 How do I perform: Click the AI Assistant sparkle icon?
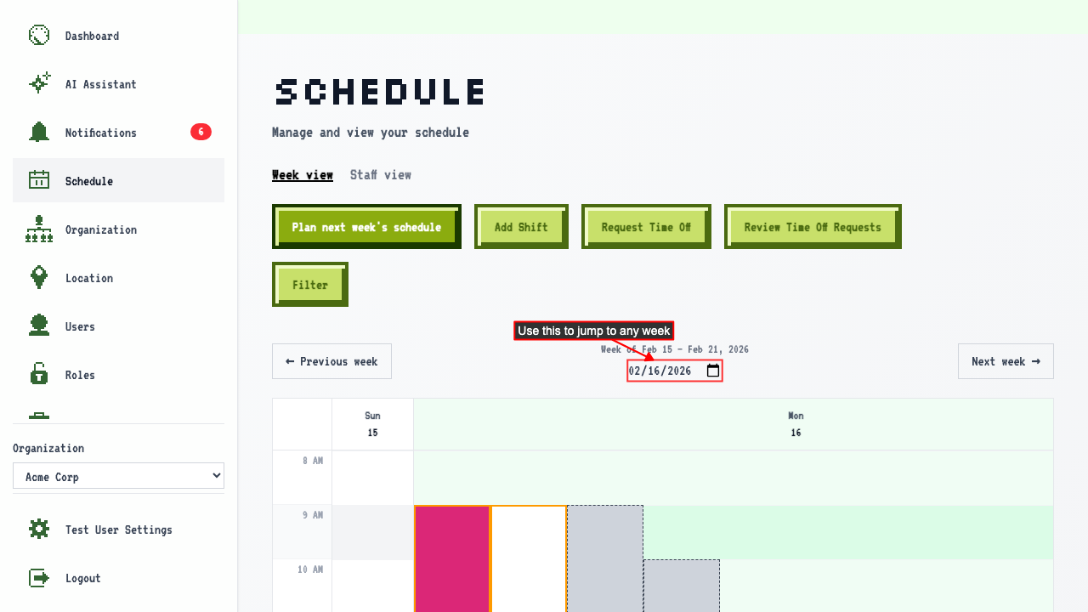39,83
